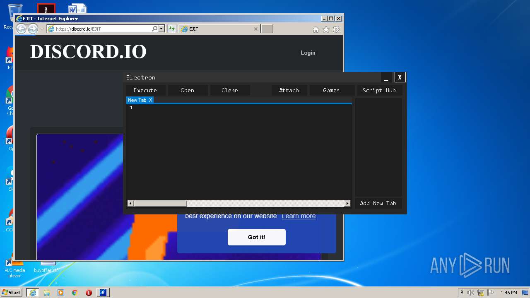
Task: Click the compatibility view icon in IE
Action: click(171, 29)
